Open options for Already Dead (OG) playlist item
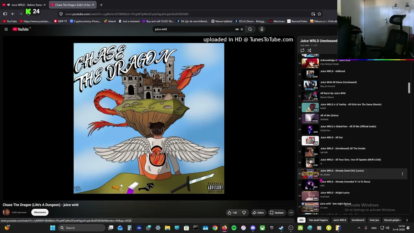414x233 pixels. (402, 174)
